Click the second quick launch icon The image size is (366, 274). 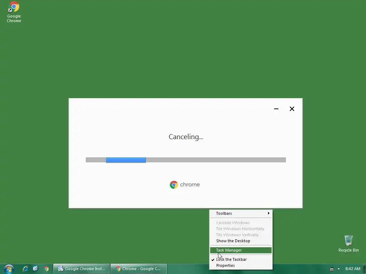click(x=35, y=269)
